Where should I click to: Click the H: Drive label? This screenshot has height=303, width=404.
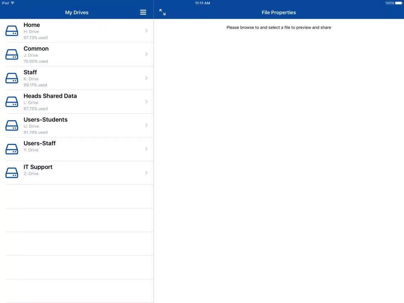31,32
